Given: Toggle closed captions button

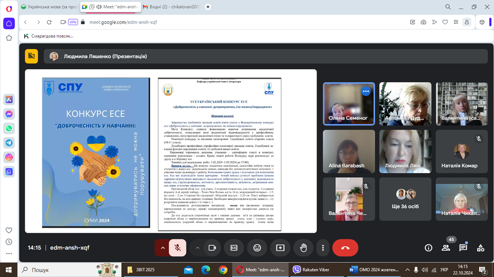Looking at the screenshot, I should [234, 248].
